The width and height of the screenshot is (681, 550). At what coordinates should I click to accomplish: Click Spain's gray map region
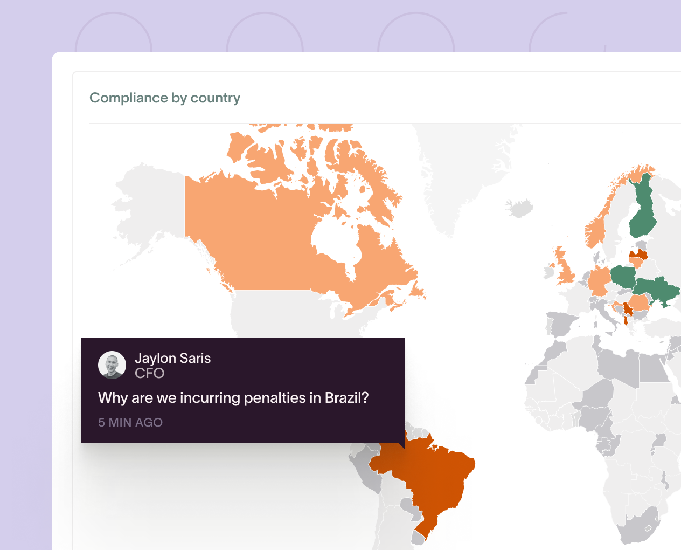click(x=559, y=324)
